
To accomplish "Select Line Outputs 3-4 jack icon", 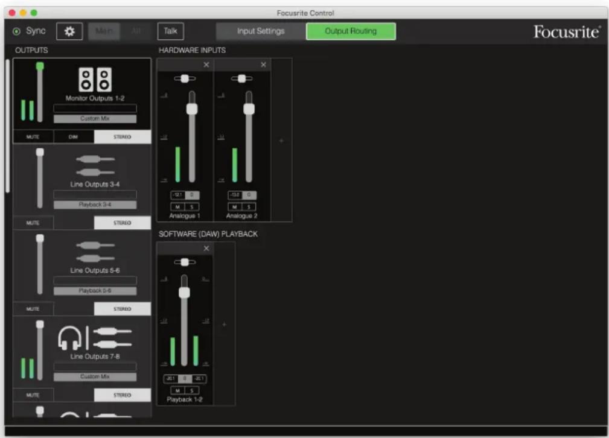I will point(95,165).
